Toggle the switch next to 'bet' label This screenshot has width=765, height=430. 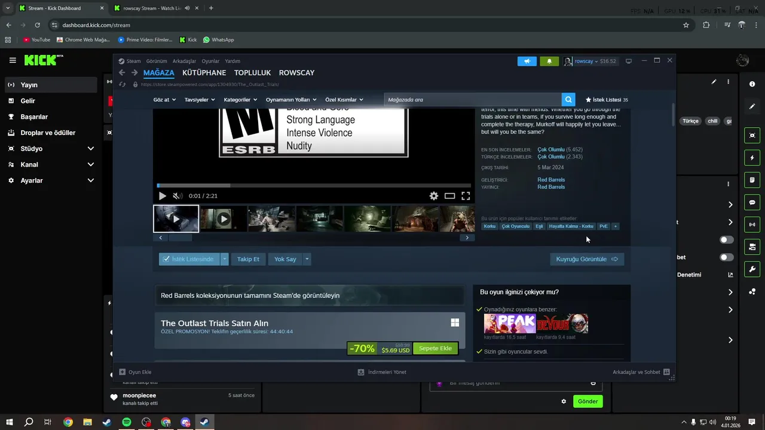coord(727,257)
